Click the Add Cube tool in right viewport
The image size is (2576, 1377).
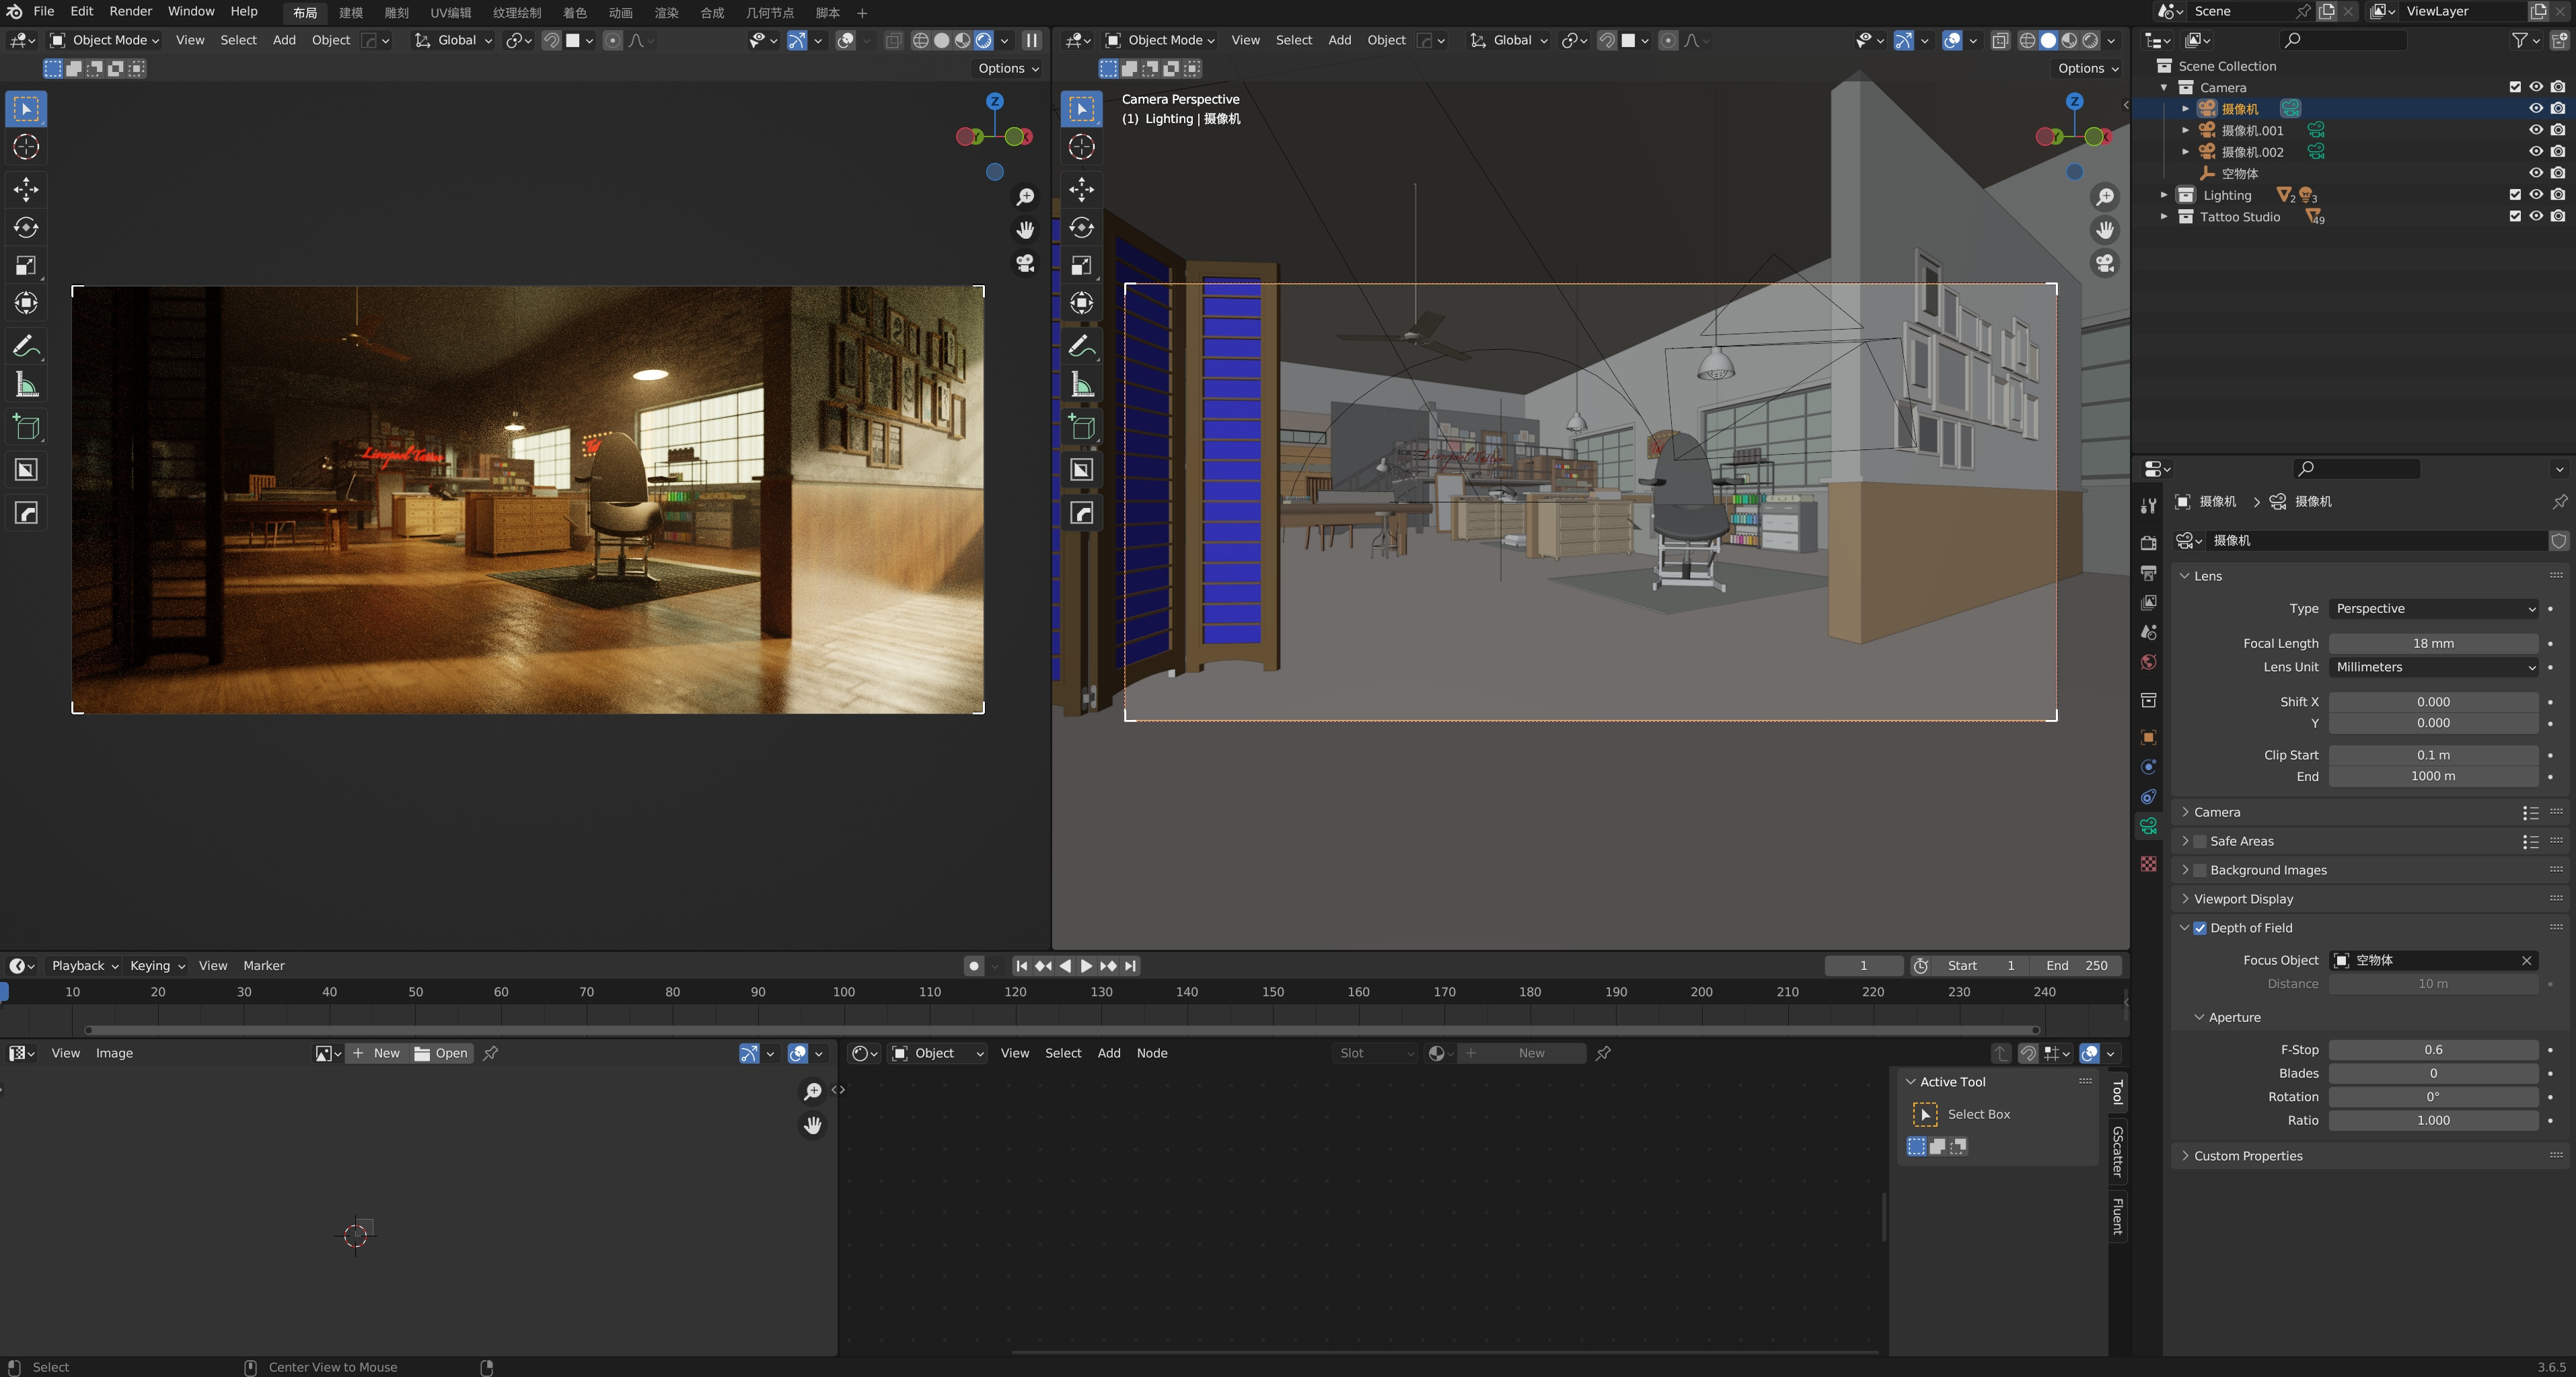1081,428
